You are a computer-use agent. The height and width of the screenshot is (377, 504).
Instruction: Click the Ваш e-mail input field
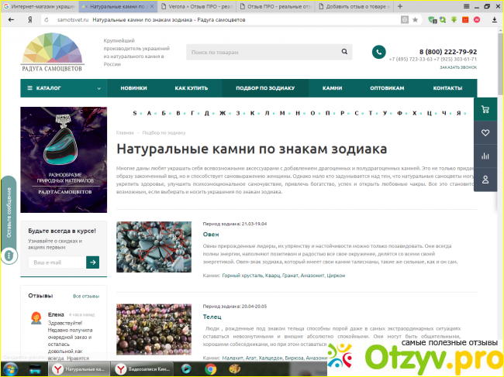coord(57,262)
